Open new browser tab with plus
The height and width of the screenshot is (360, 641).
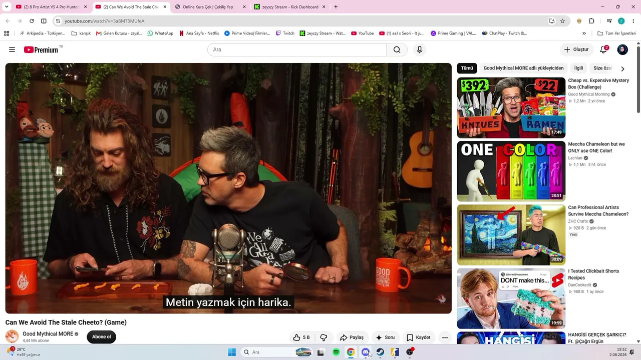coord(336,7)
